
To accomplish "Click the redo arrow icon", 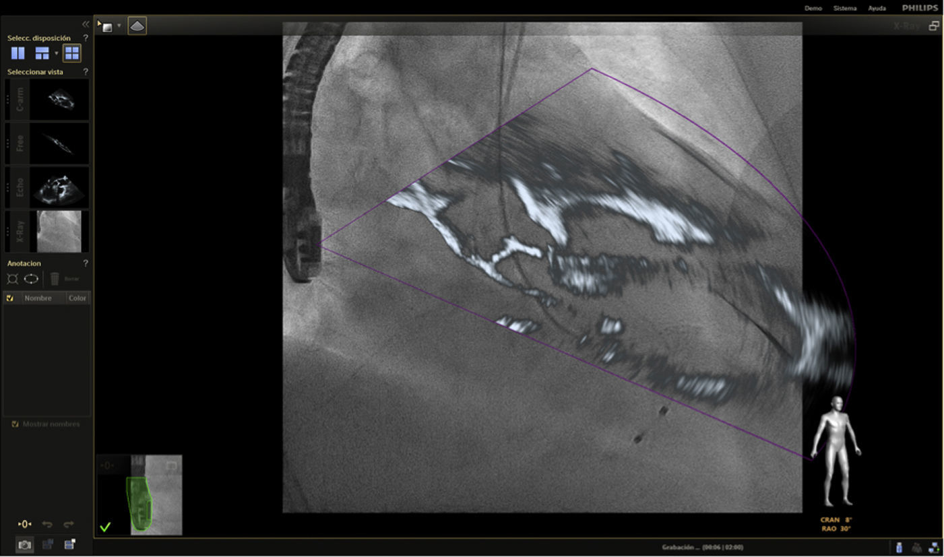I will click(x=68, y=524).
